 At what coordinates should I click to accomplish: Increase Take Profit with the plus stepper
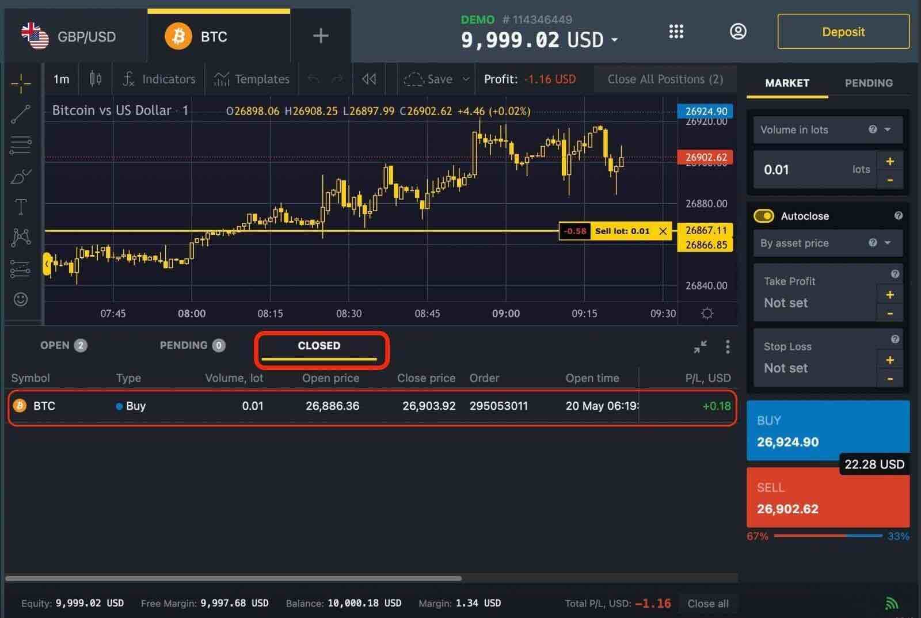click(890, 295)
